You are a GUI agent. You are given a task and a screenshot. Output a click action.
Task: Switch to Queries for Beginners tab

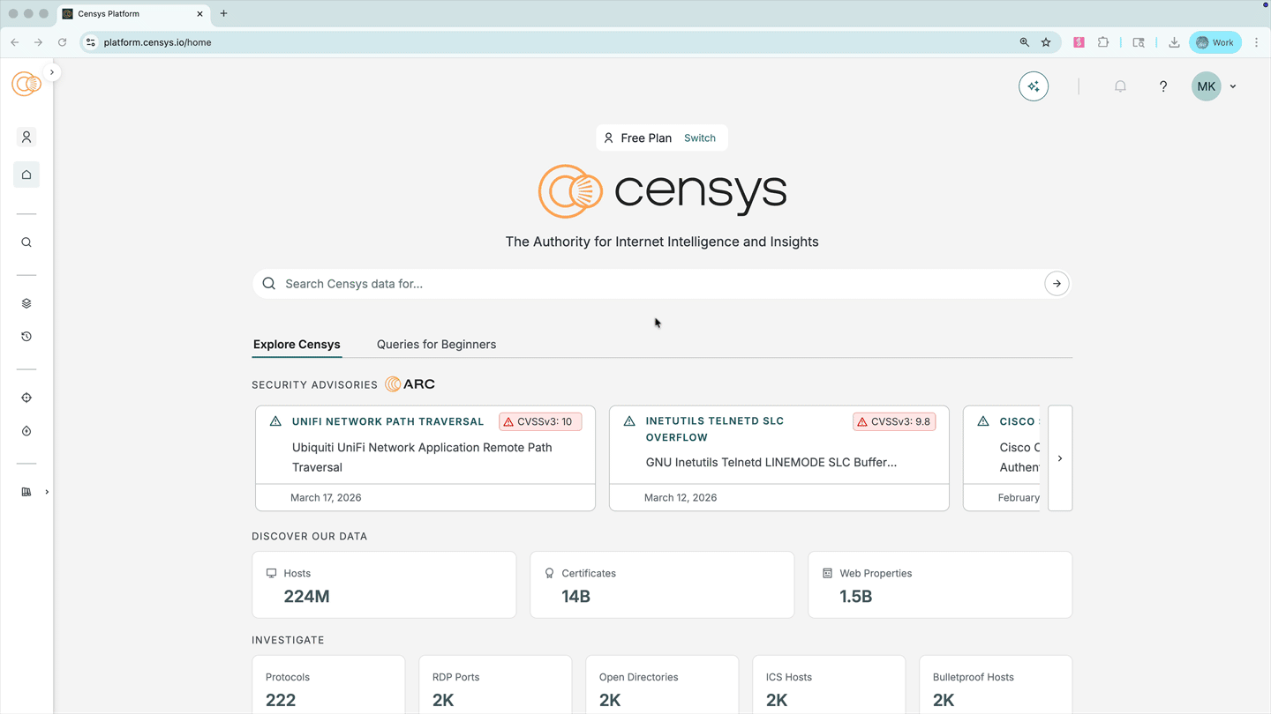pos(436,345)
